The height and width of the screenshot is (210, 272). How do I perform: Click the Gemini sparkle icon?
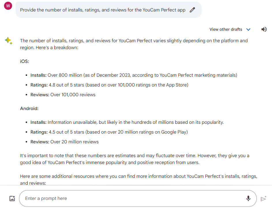(x=8, y=41)
